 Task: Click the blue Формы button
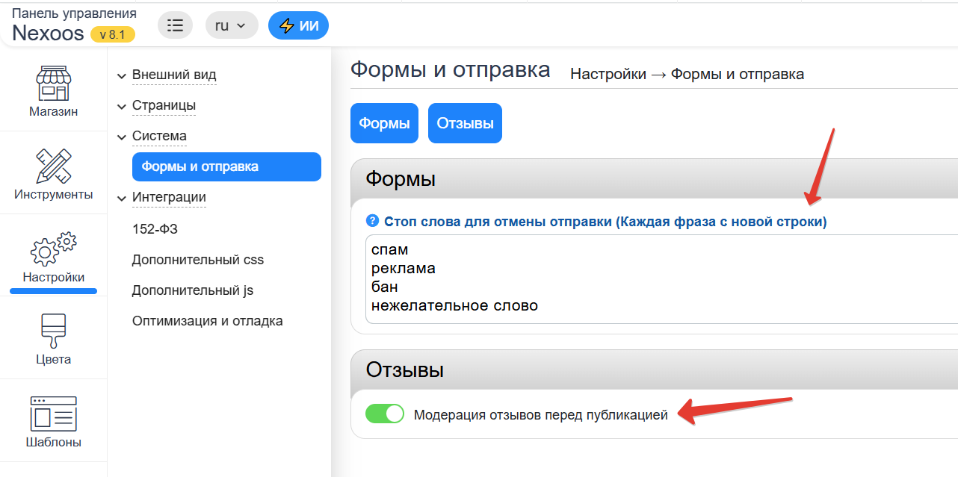(384, 123)
